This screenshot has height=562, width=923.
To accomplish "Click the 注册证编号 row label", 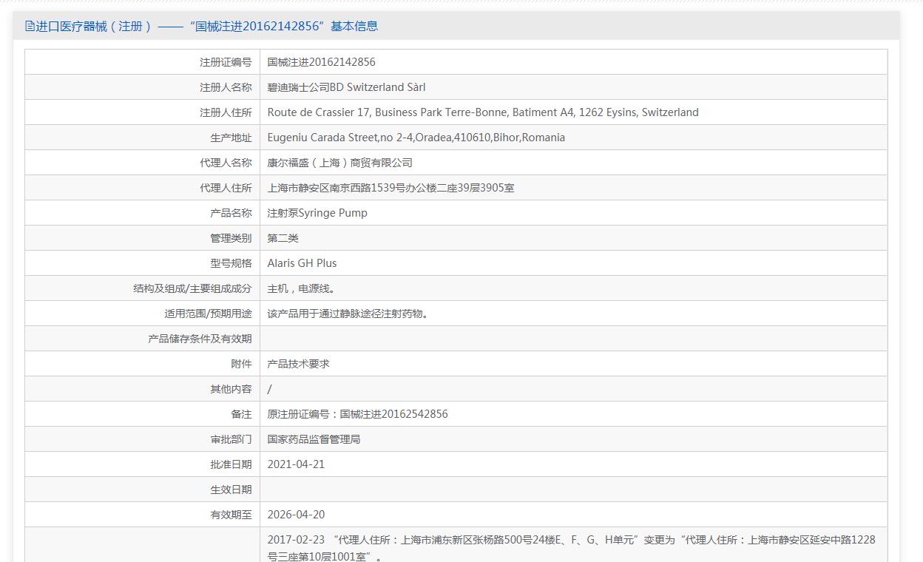I will tap(226, 62).
